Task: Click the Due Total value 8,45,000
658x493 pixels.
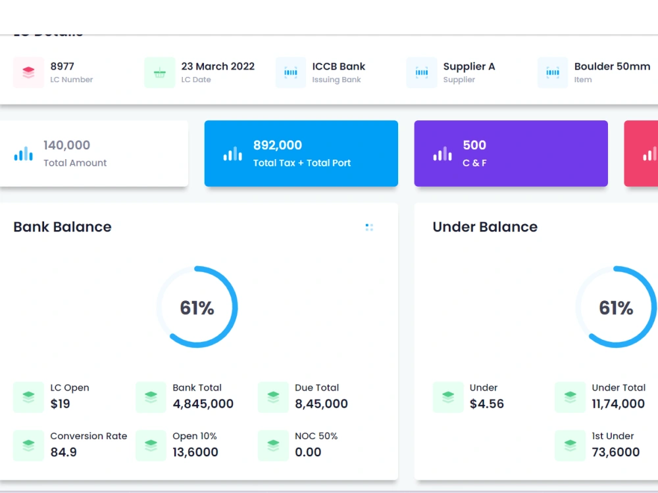Action: [322, 404]
